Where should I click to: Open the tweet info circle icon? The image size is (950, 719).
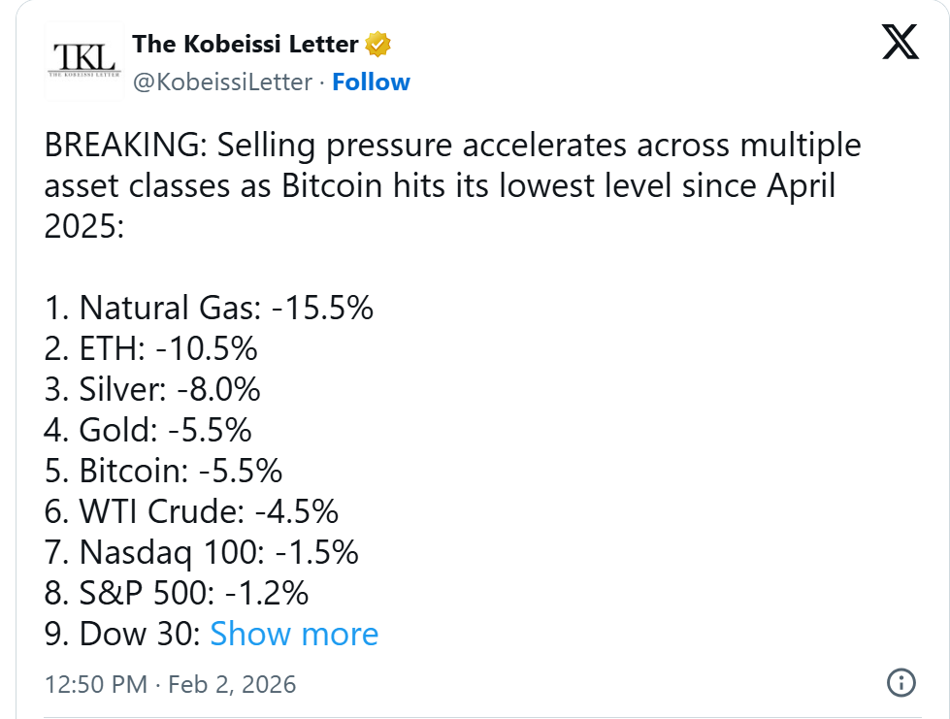click(901, 682)
